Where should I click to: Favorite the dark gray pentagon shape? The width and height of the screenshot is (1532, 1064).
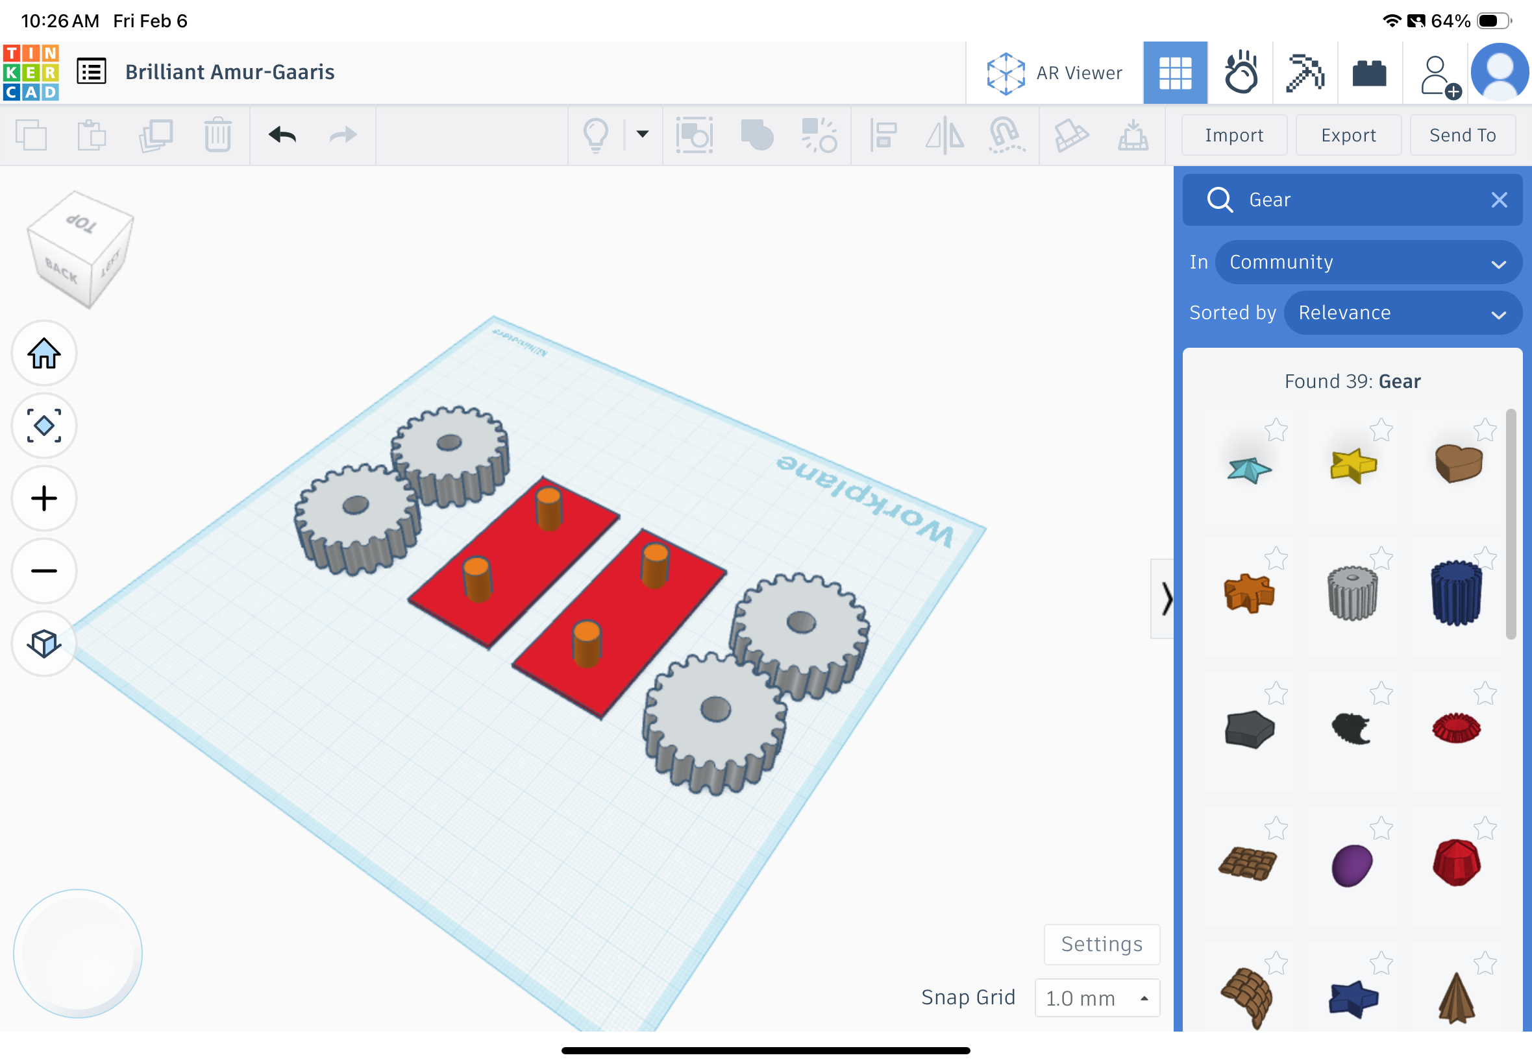point(1276,694)
